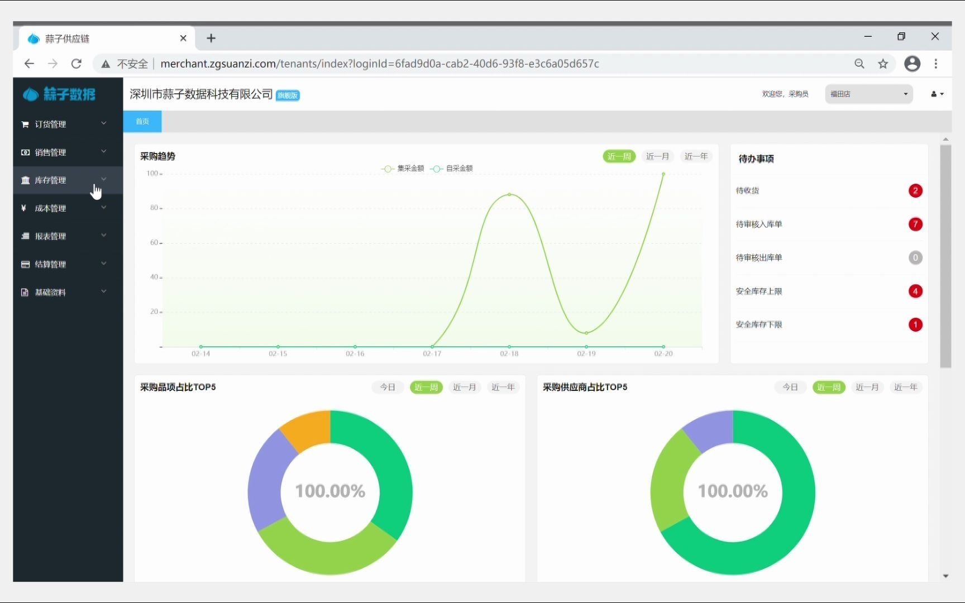Click the 基础资料 document icon
The height and width of the screenshot is (603, 965).
(25, 292)
